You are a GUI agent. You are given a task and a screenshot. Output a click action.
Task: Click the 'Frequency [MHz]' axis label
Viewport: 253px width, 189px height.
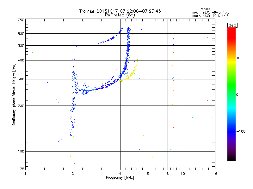point(120,178)
